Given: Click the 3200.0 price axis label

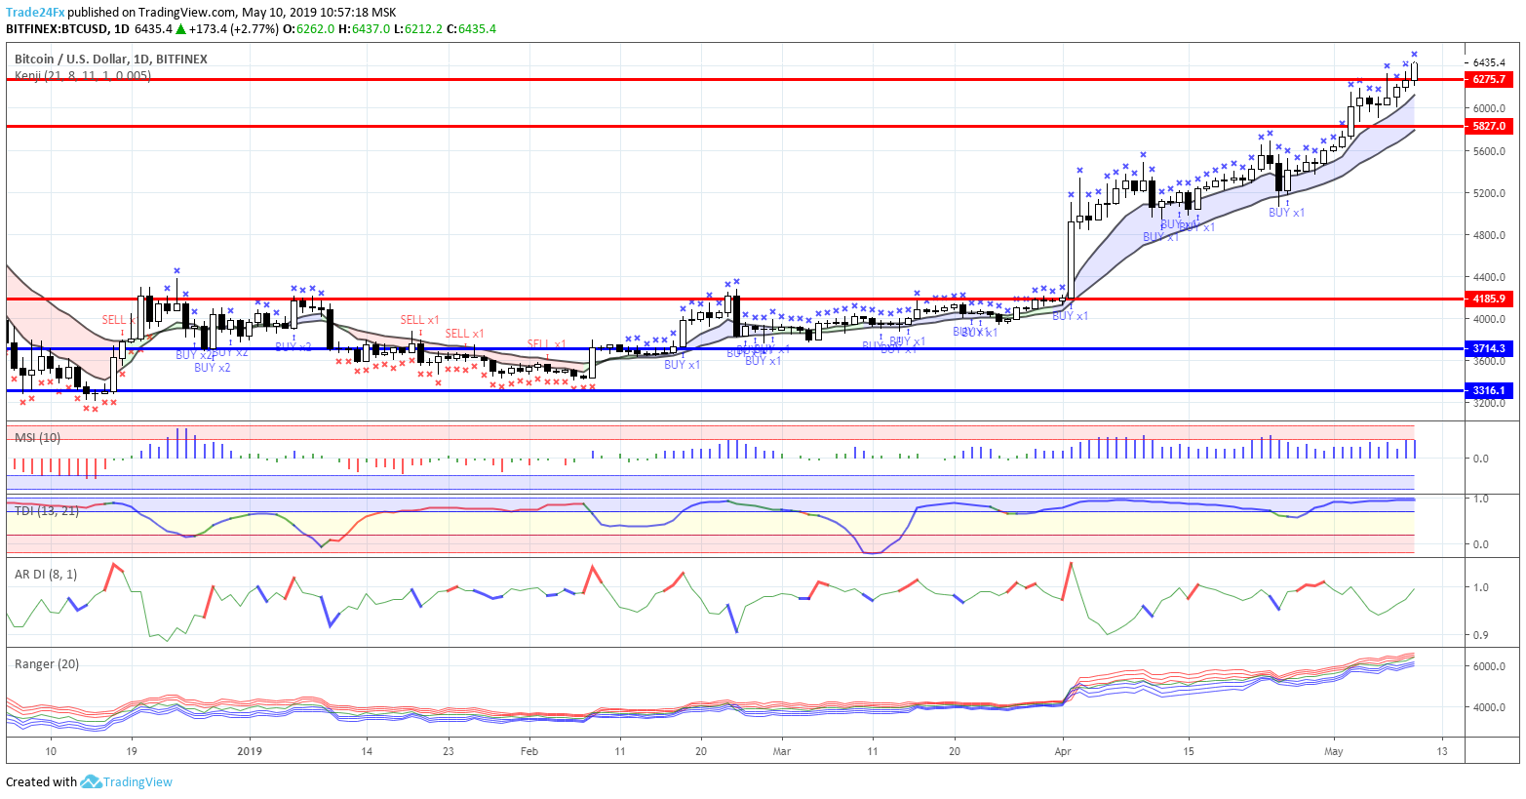Looking at the screenshot, I should [x=1489, y=403].
